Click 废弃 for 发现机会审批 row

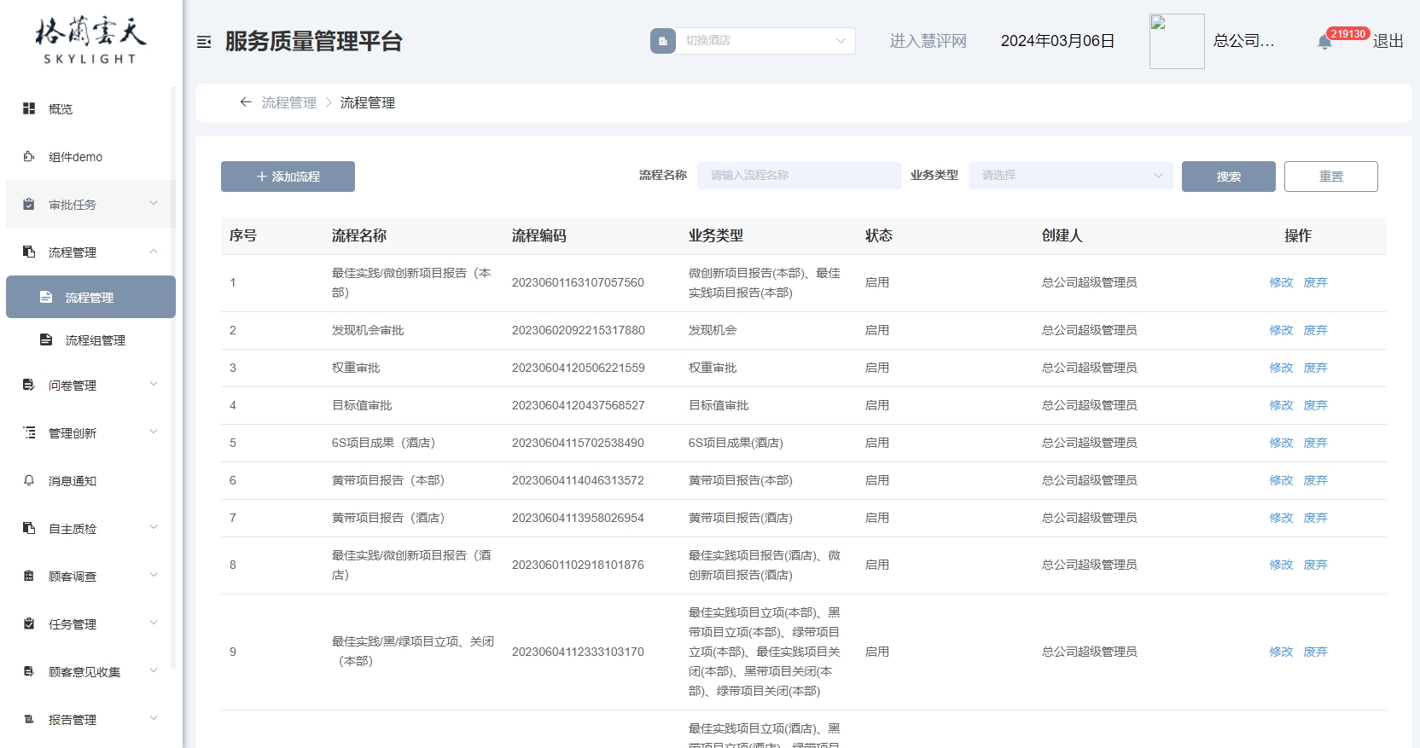click(x=1315, y=330)
